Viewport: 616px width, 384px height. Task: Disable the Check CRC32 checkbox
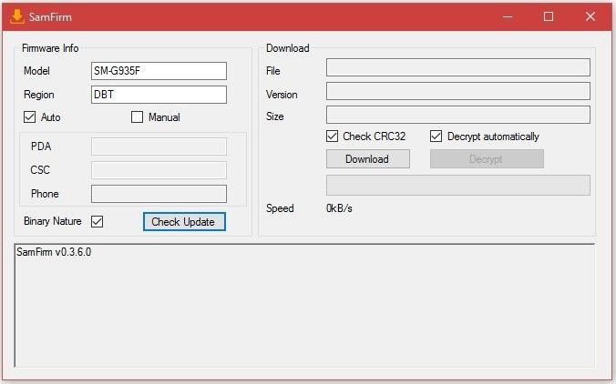point(332,136)
